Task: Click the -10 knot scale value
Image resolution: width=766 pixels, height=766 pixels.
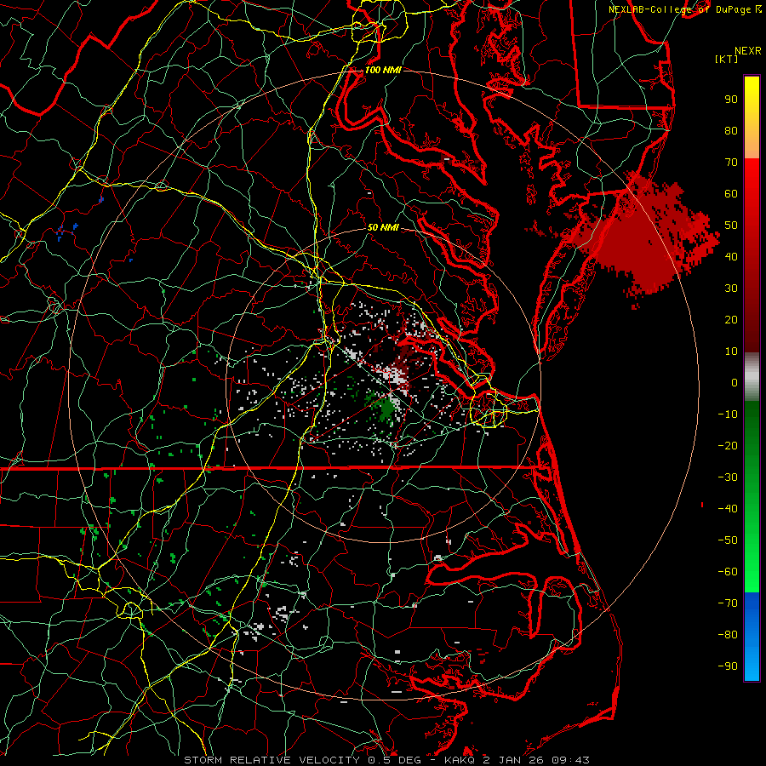Action: coord(728,414)
